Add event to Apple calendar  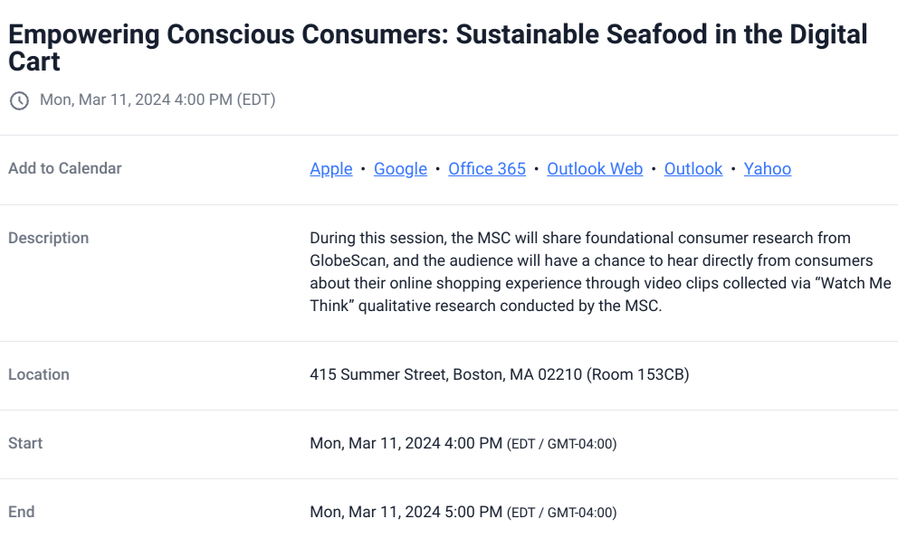click(x=330, y=169)
